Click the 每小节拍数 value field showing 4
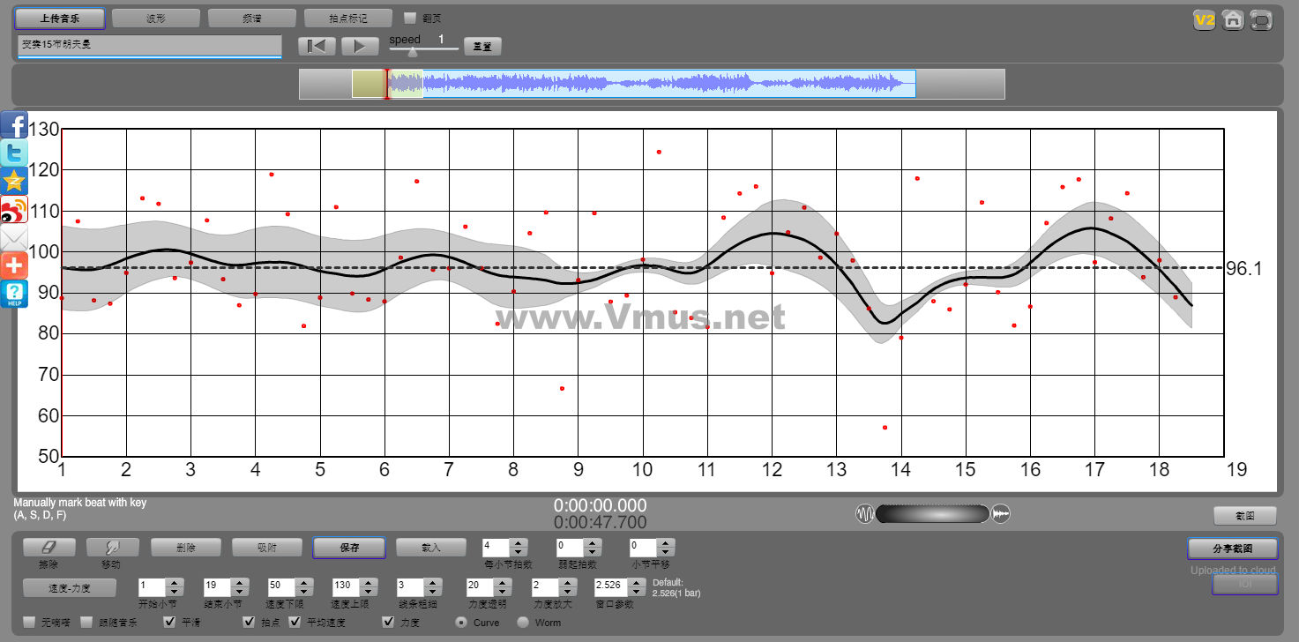 click(496, 548)
